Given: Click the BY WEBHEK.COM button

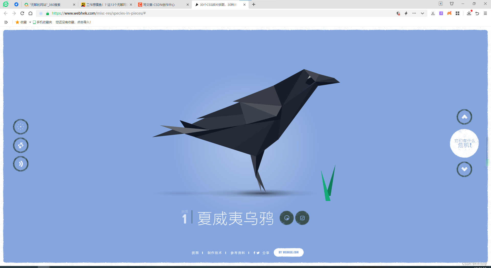Looking at the screenshot, I should (x=289, y=252).
